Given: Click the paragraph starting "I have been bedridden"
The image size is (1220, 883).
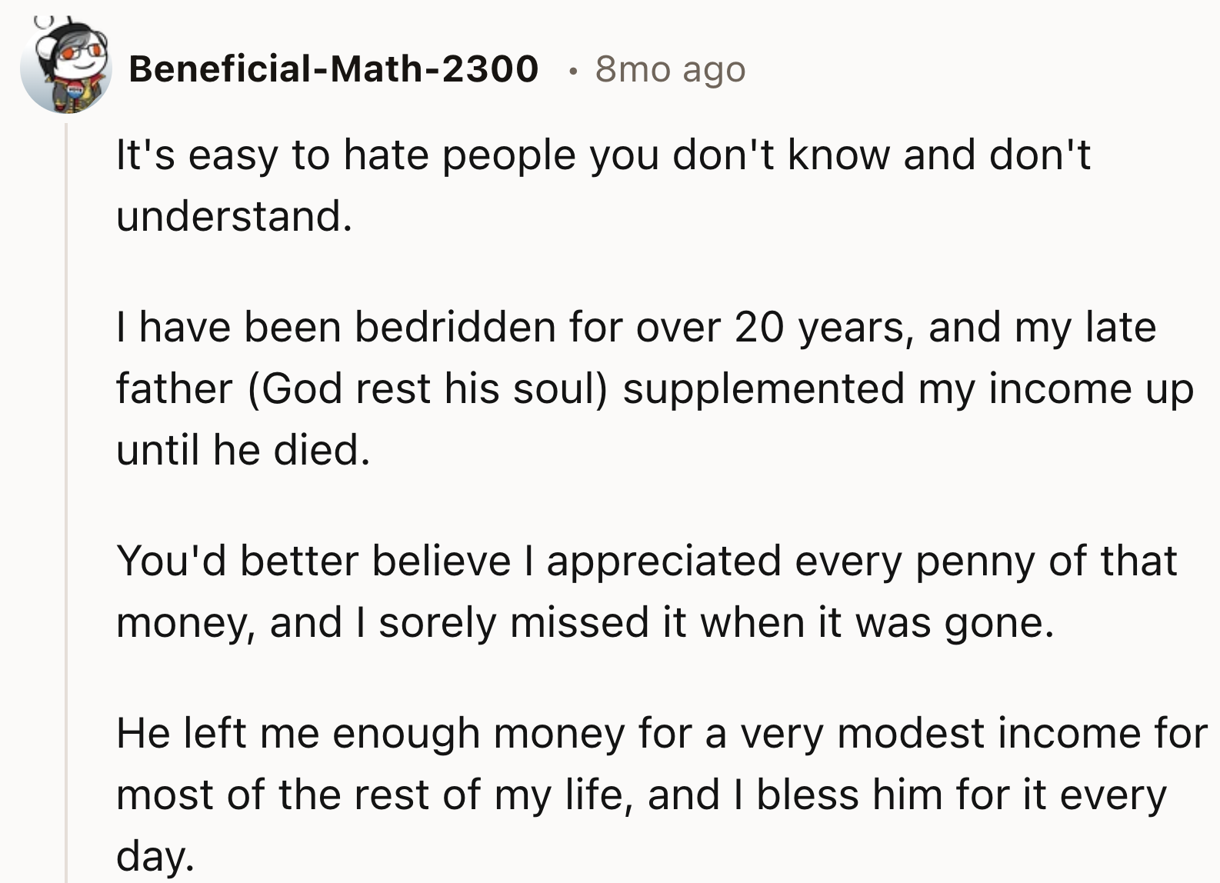Looking at the screenshot, I should 654,388.
